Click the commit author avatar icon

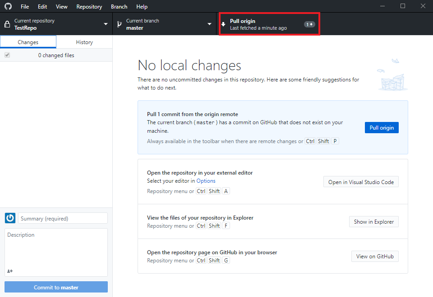click(x=10, y=218)
